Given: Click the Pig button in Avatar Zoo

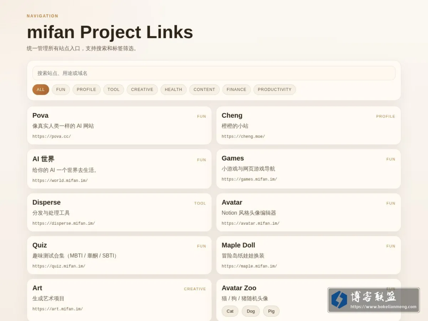Looking at the screenshot, I should click(271, 311).
